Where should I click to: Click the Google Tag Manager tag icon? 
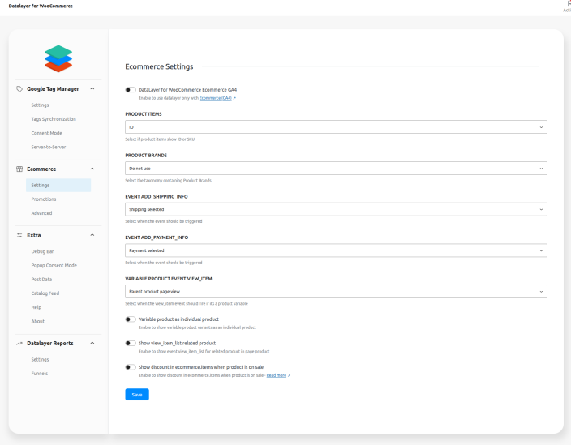click(x=19, y=88)
